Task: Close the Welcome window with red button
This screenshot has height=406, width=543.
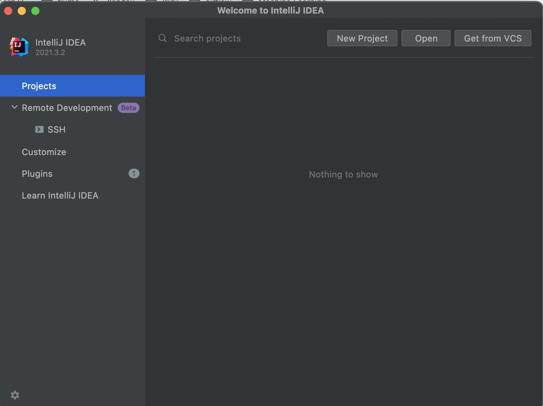Action: (x=8, y=11)
